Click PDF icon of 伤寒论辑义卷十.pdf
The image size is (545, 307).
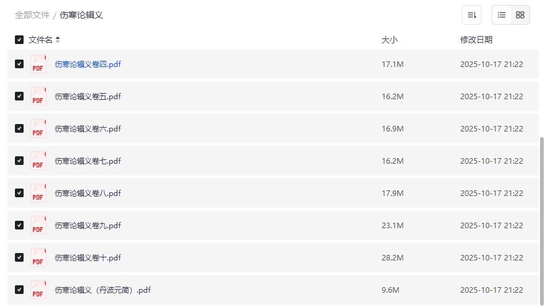[38, 257]
